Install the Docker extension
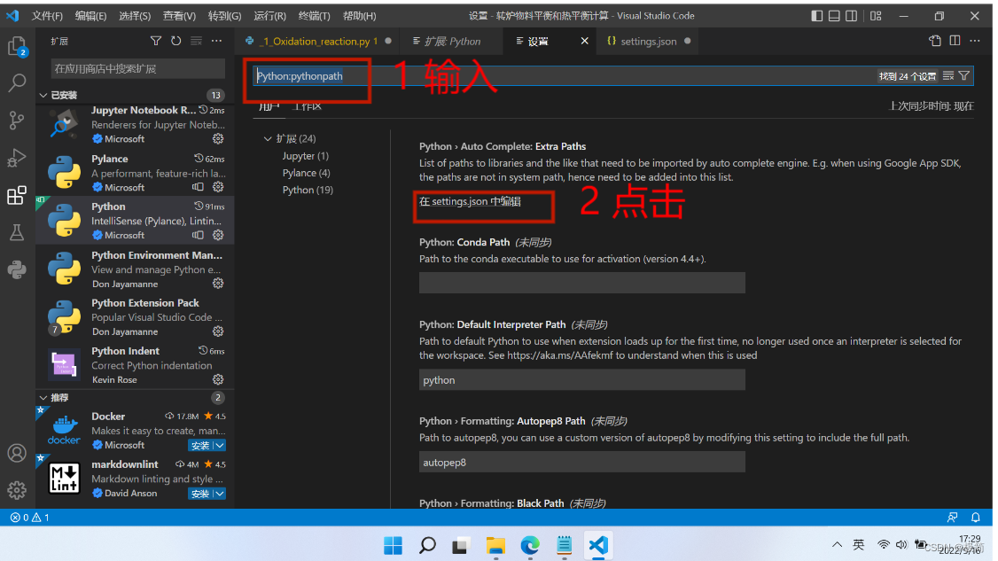 199,445
